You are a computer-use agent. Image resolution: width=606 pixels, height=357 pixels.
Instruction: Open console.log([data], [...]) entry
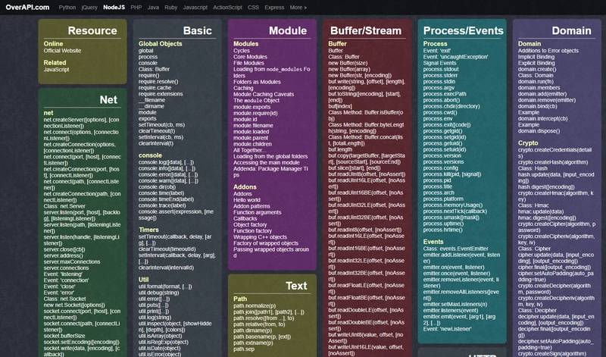coord(166,162)
